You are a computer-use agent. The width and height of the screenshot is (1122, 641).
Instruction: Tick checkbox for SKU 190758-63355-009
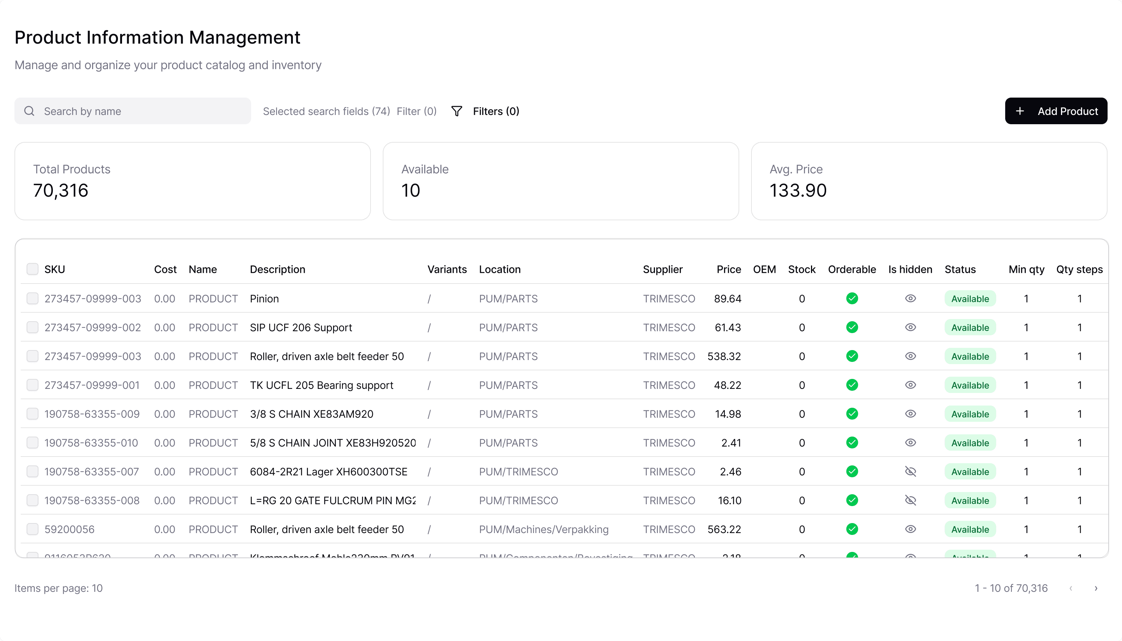[x=33, y=414]
